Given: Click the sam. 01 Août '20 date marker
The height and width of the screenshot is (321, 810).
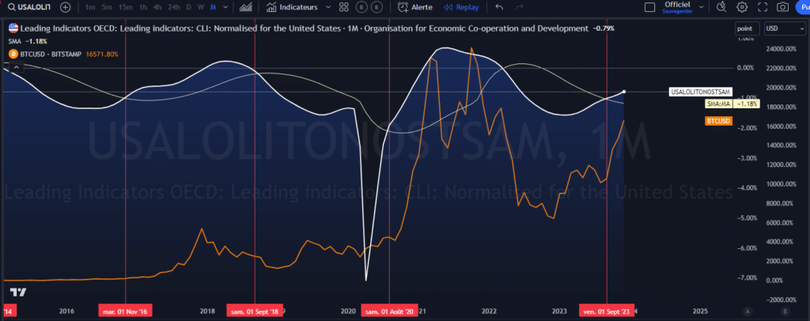Looking at the screenshot, I should pos(389,312).
